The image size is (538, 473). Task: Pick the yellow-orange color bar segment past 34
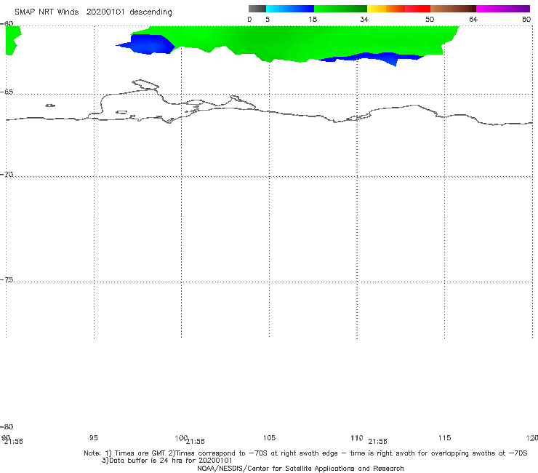(x=385, y=9)
